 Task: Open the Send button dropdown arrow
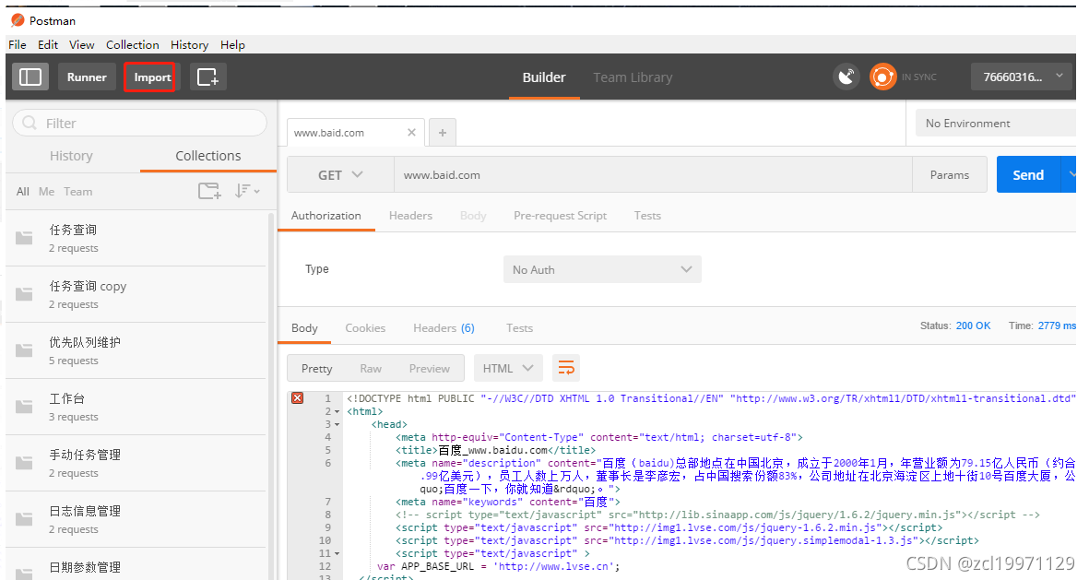[x=1070, y=174]
